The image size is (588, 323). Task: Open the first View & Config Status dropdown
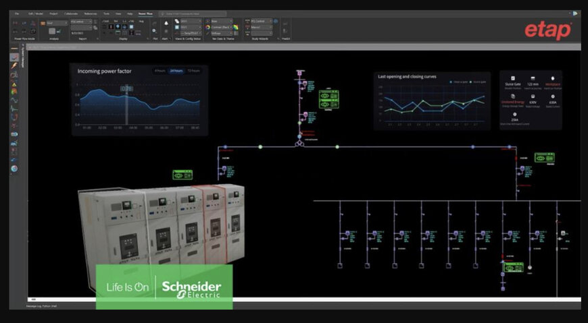[x=191, y=22]
